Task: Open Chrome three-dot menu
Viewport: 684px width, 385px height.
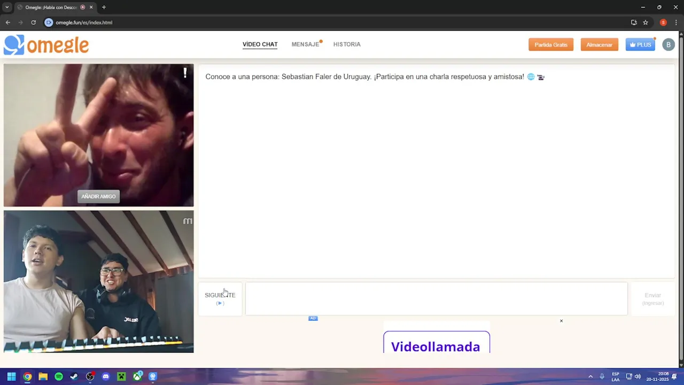Action: click(676, 22)
